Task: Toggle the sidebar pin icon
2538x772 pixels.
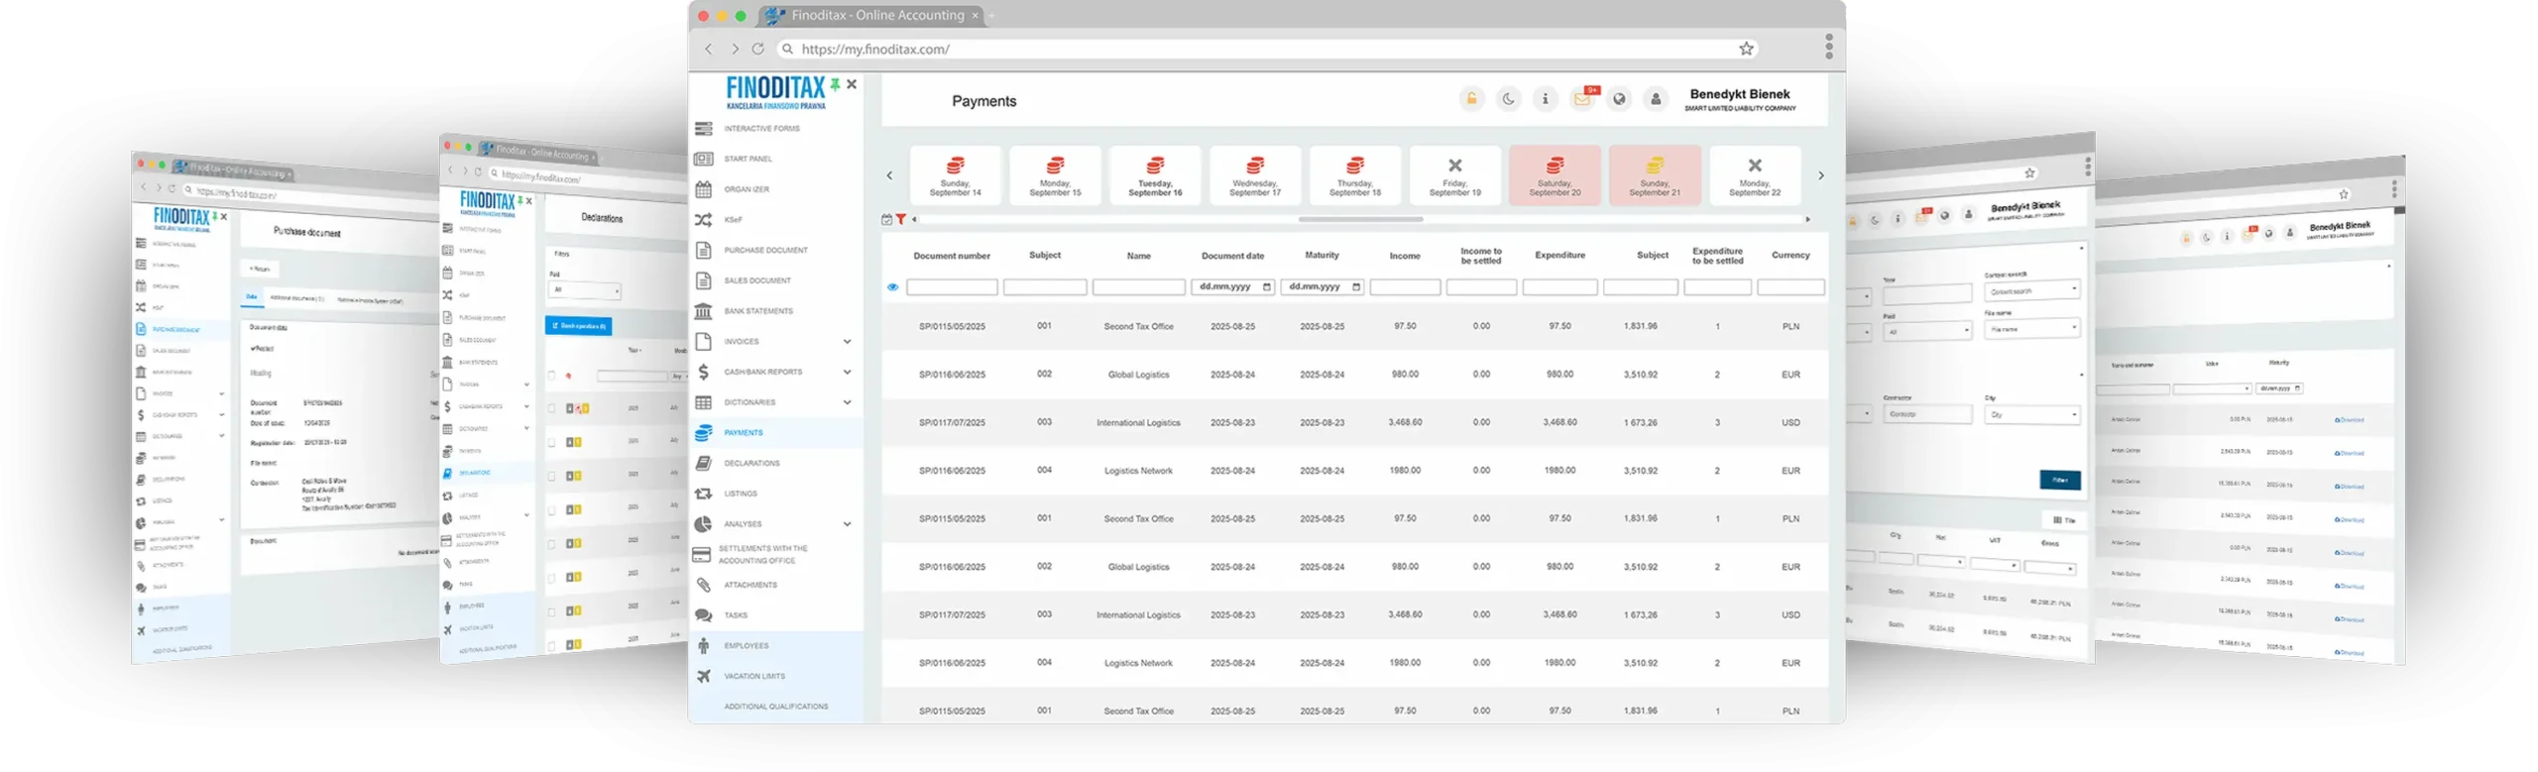Action: click(835, 85)
